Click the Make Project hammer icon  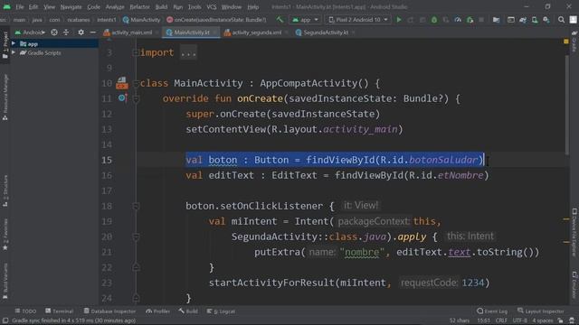coord(280,20)
